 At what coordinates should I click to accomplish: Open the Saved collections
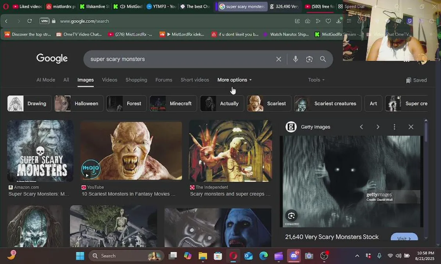pyautogui.click(x=416, y=80)
